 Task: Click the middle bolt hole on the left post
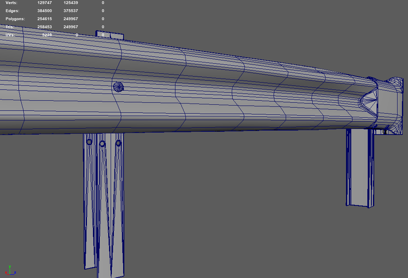click(102, 143)
